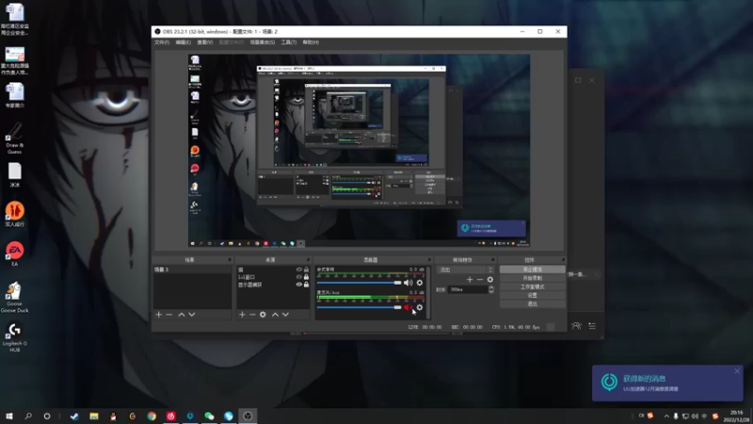The height and width of the screenshot is (424, 753).
Task: Open the Draw & Guess desktop shortcut
Action: click(x=14, y=138)
